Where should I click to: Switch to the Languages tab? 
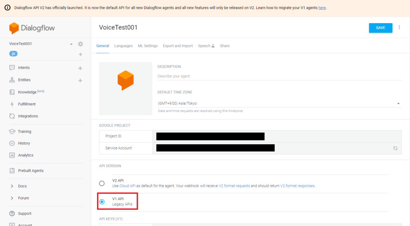pos(123,46)
